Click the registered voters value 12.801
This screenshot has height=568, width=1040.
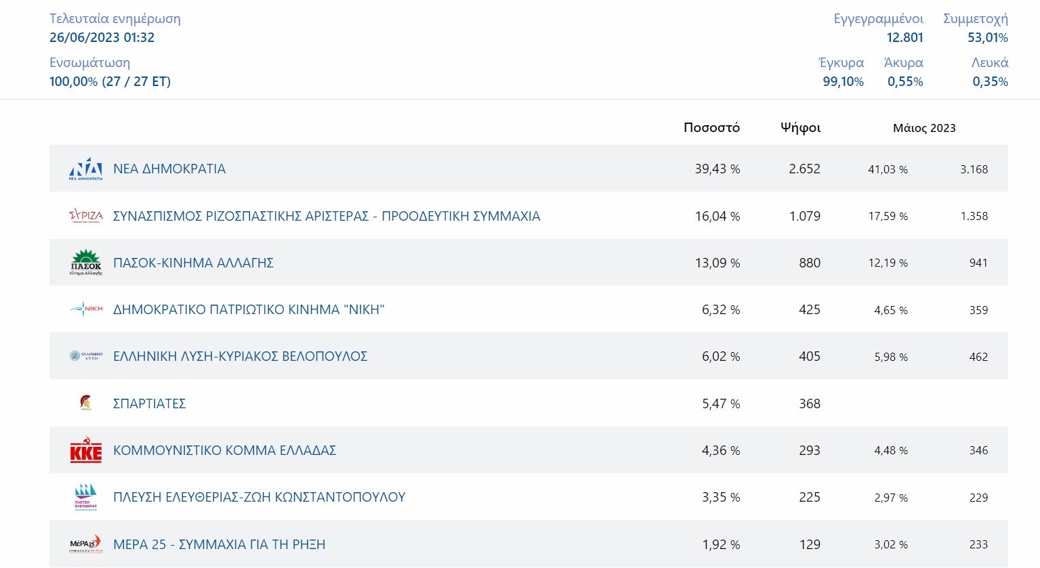(x=904, y=37)
